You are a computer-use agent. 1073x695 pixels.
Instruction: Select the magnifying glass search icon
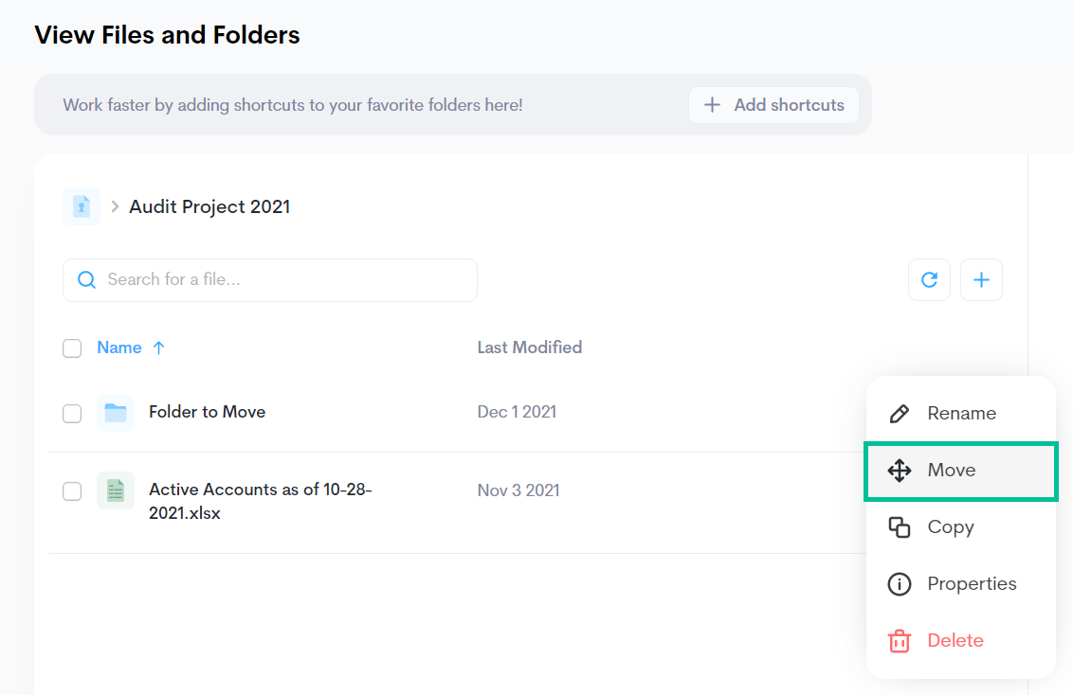[86, 279]
